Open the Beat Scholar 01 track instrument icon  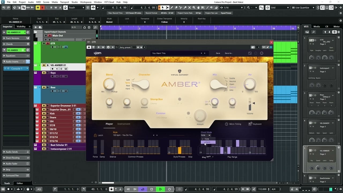pyautogui.click(x=35, y=145)
